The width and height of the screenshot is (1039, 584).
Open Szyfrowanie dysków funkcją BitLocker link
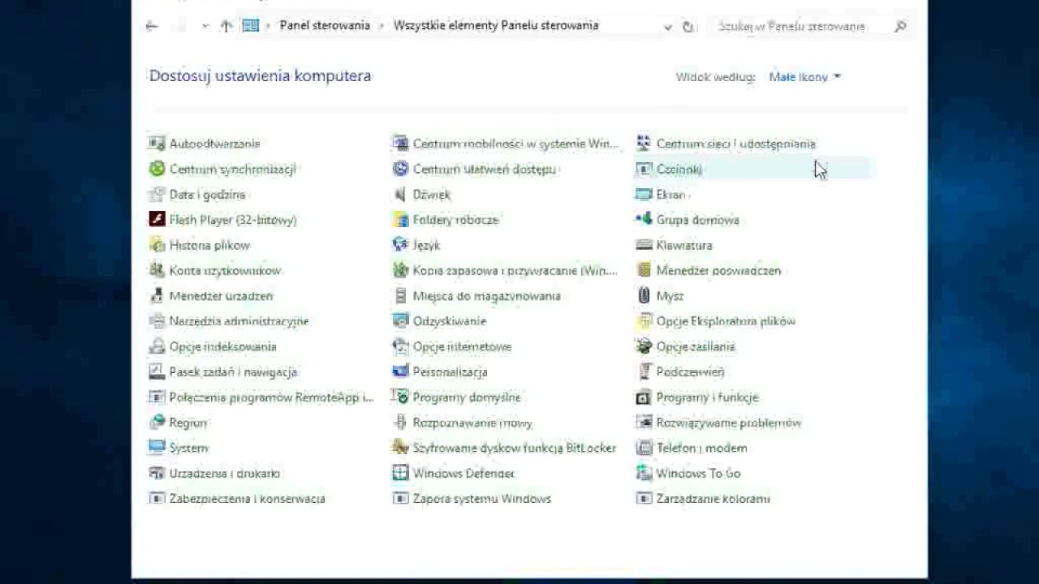click(x=515, y=448)
